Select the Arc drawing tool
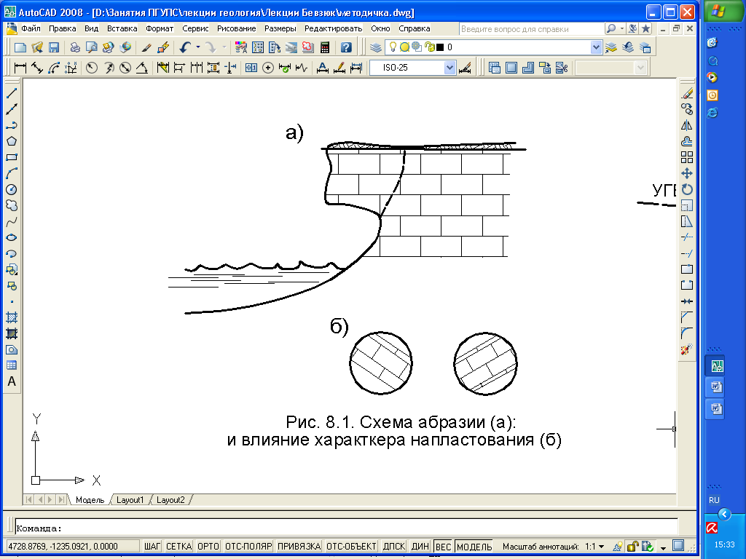The image size is (746, 559). (x=12, y=173)
